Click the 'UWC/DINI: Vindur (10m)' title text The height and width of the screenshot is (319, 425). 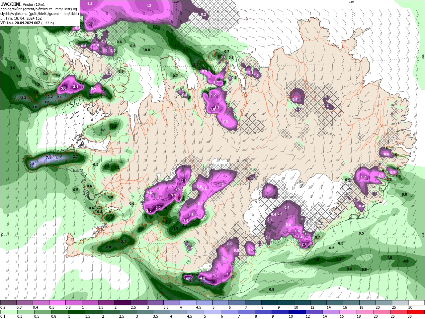[23, 4]
